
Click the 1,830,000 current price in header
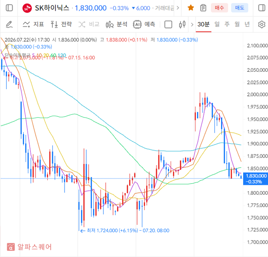(91, 8)
